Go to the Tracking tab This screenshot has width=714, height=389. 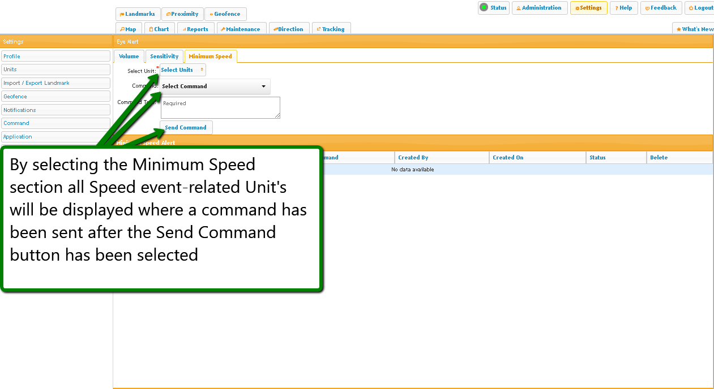[331, 29]
